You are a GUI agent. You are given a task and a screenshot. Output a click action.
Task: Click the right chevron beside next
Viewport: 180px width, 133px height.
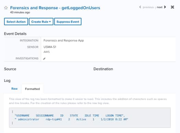(x=165, y=7)
